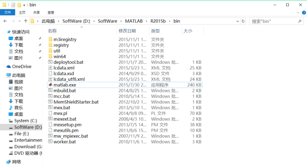Select the mex.bat file name
The height and width of the screenshot is (168, 307).
(62, 107)
